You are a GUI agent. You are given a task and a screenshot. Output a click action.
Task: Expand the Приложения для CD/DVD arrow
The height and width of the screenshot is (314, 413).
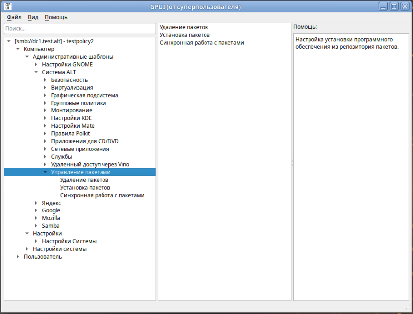click(x=45, y=141)
